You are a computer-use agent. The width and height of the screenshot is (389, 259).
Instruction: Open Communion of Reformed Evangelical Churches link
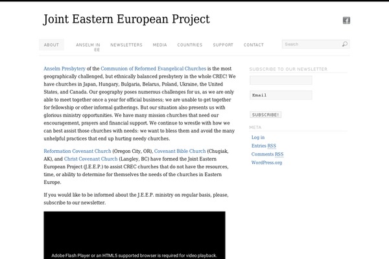(x=153, y=69)
